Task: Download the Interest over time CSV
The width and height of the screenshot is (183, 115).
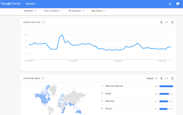Action: point(161,22)
